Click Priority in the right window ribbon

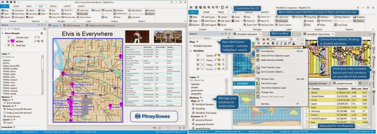pyautogui.click(x=297, y=17)
